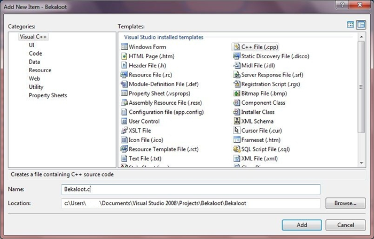Select the Frameset (.htm) template icon
This screenshot has width=374, height=239.
(237, 140)
